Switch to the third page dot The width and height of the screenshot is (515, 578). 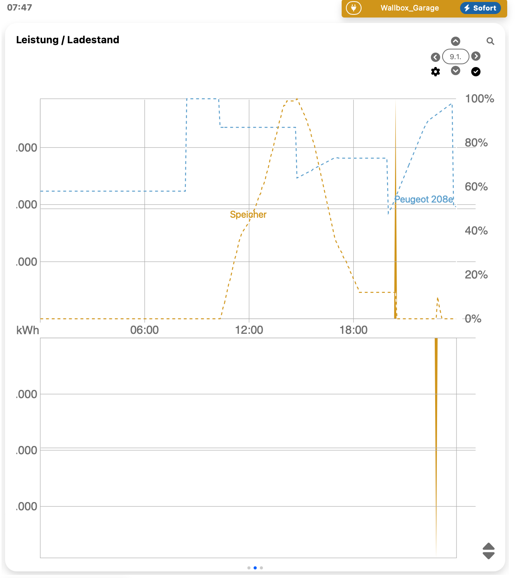pyautogui.click(x=261, y=568)
